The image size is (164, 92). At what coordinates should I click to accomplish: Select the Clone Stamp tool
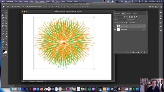pos(3,37)
